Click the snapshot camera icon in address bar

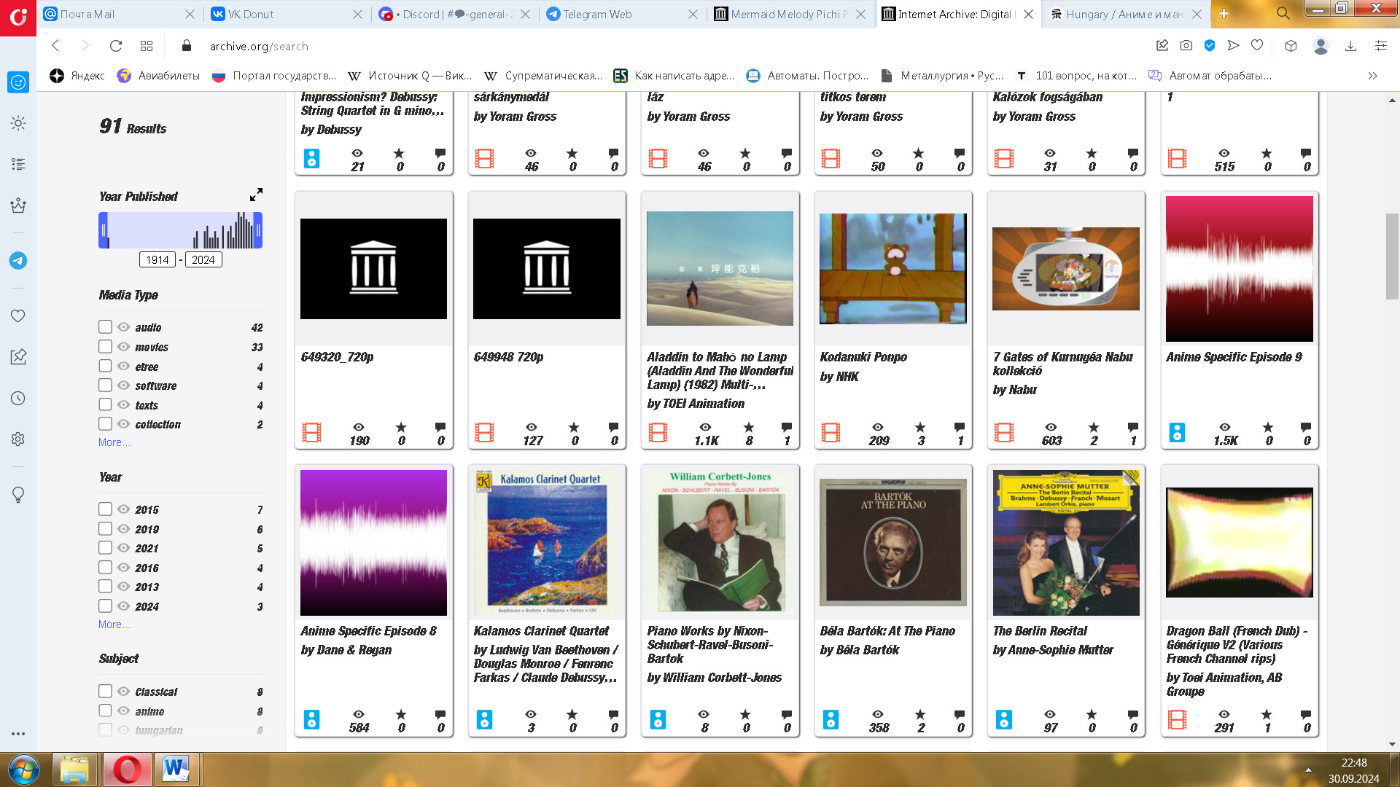(1186, 45)
